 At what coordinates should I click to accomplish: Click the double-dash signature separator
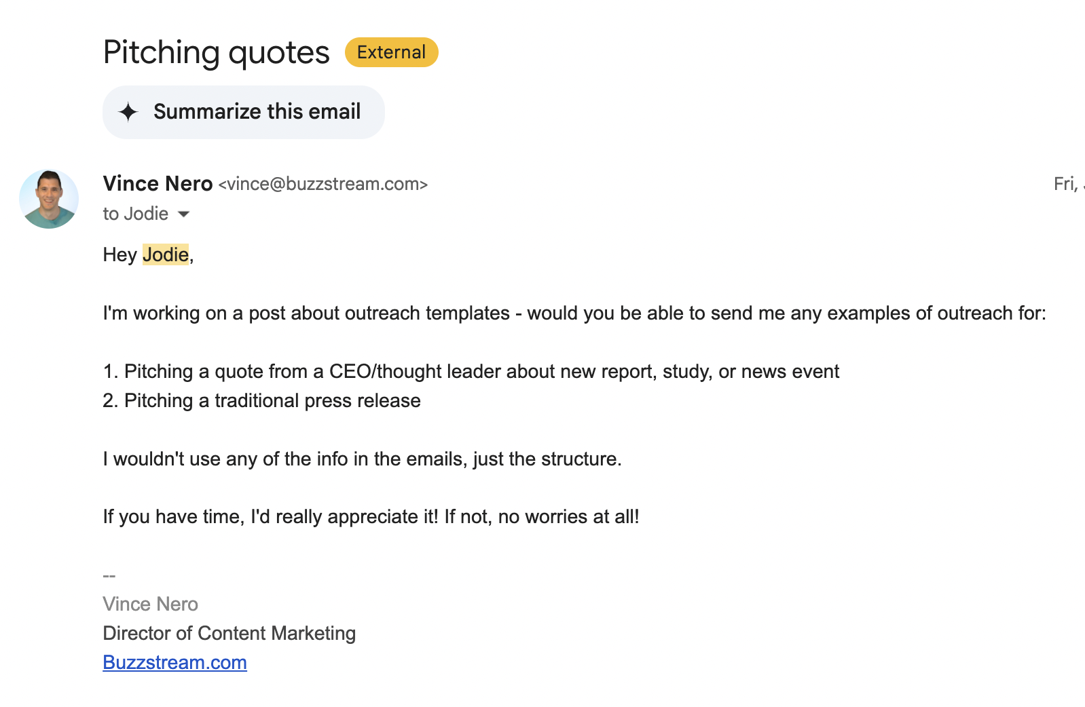pyautogui.click(x=109, y=575)
